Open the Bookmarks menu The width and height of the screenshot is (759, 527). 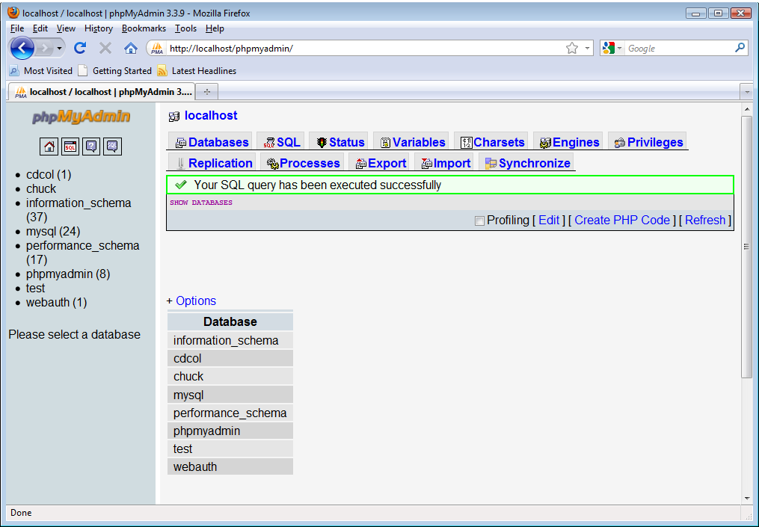(144, 28)
